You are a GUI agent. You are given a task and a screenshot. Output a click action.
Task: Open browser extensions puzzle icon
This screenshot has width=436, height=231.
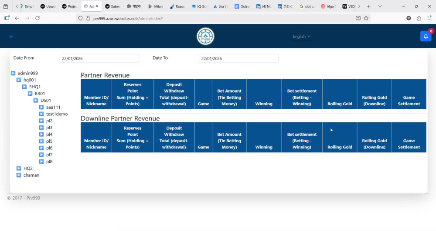coord(419,18)
